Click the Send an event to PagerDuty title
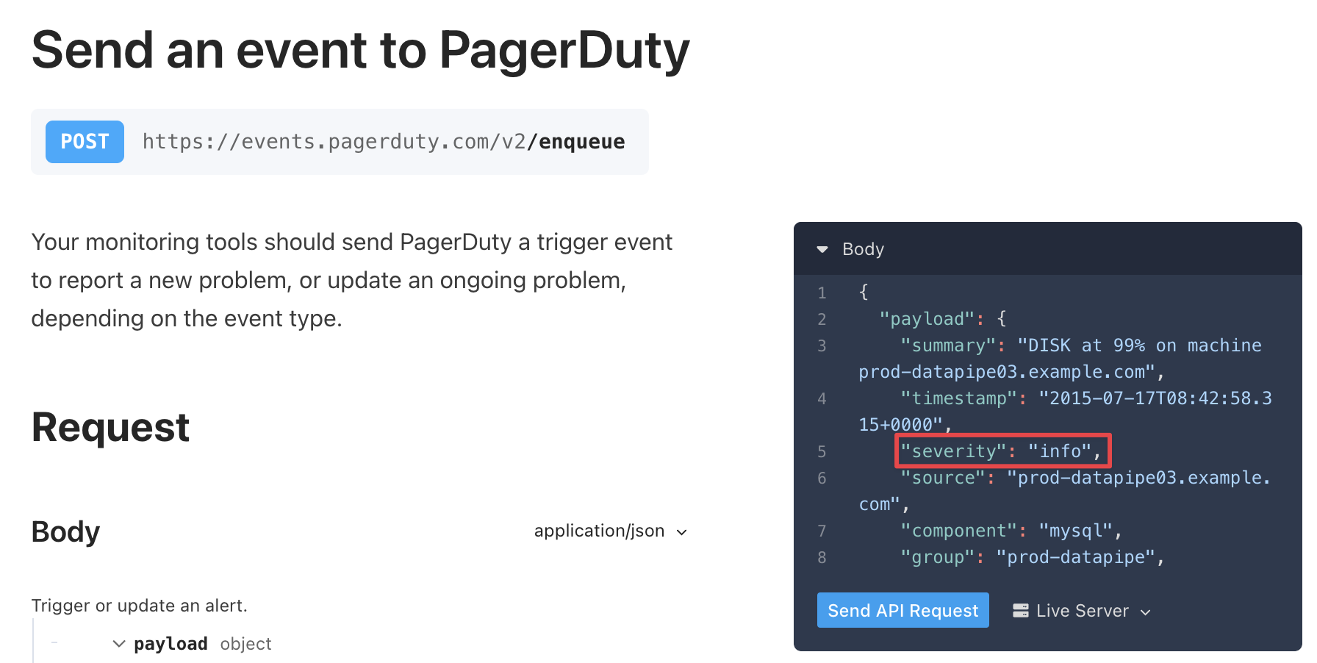This screenshot has width=1317, height=663. point(360,51)
